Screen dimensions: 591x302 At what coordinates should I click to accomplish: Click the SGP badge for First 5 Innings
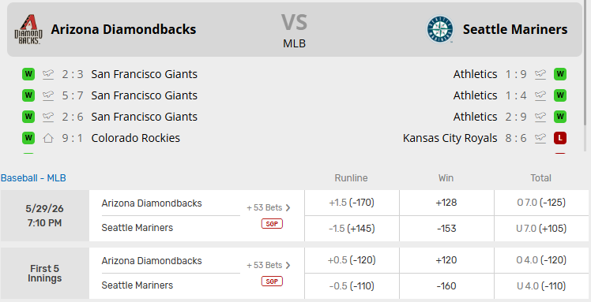272,281
